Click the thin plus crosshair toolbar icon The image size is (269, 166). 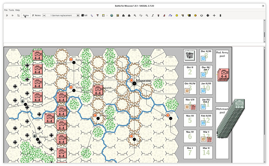point(214,15)
